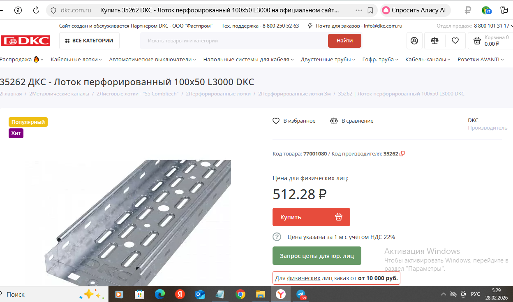Image resolution: width=513 pixels, height=302 pixels.
Task: Go to the "Перфорированные лотки" breadcrumb
Action: coord(218,94)
